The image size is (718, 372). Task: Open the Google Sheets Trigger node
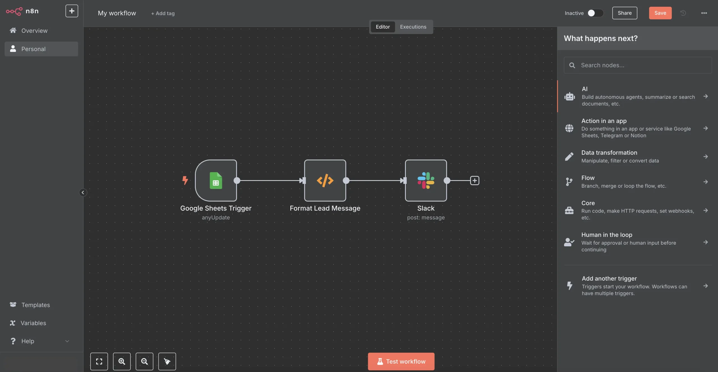coord(216,180)
